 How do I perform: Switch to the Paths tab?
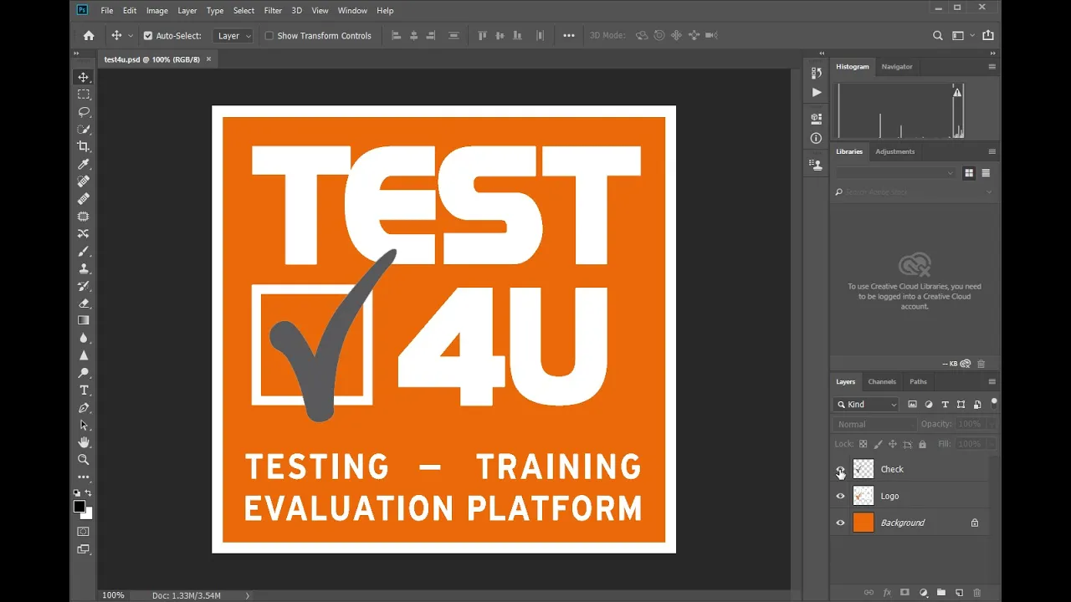click(x=918, y=381)
